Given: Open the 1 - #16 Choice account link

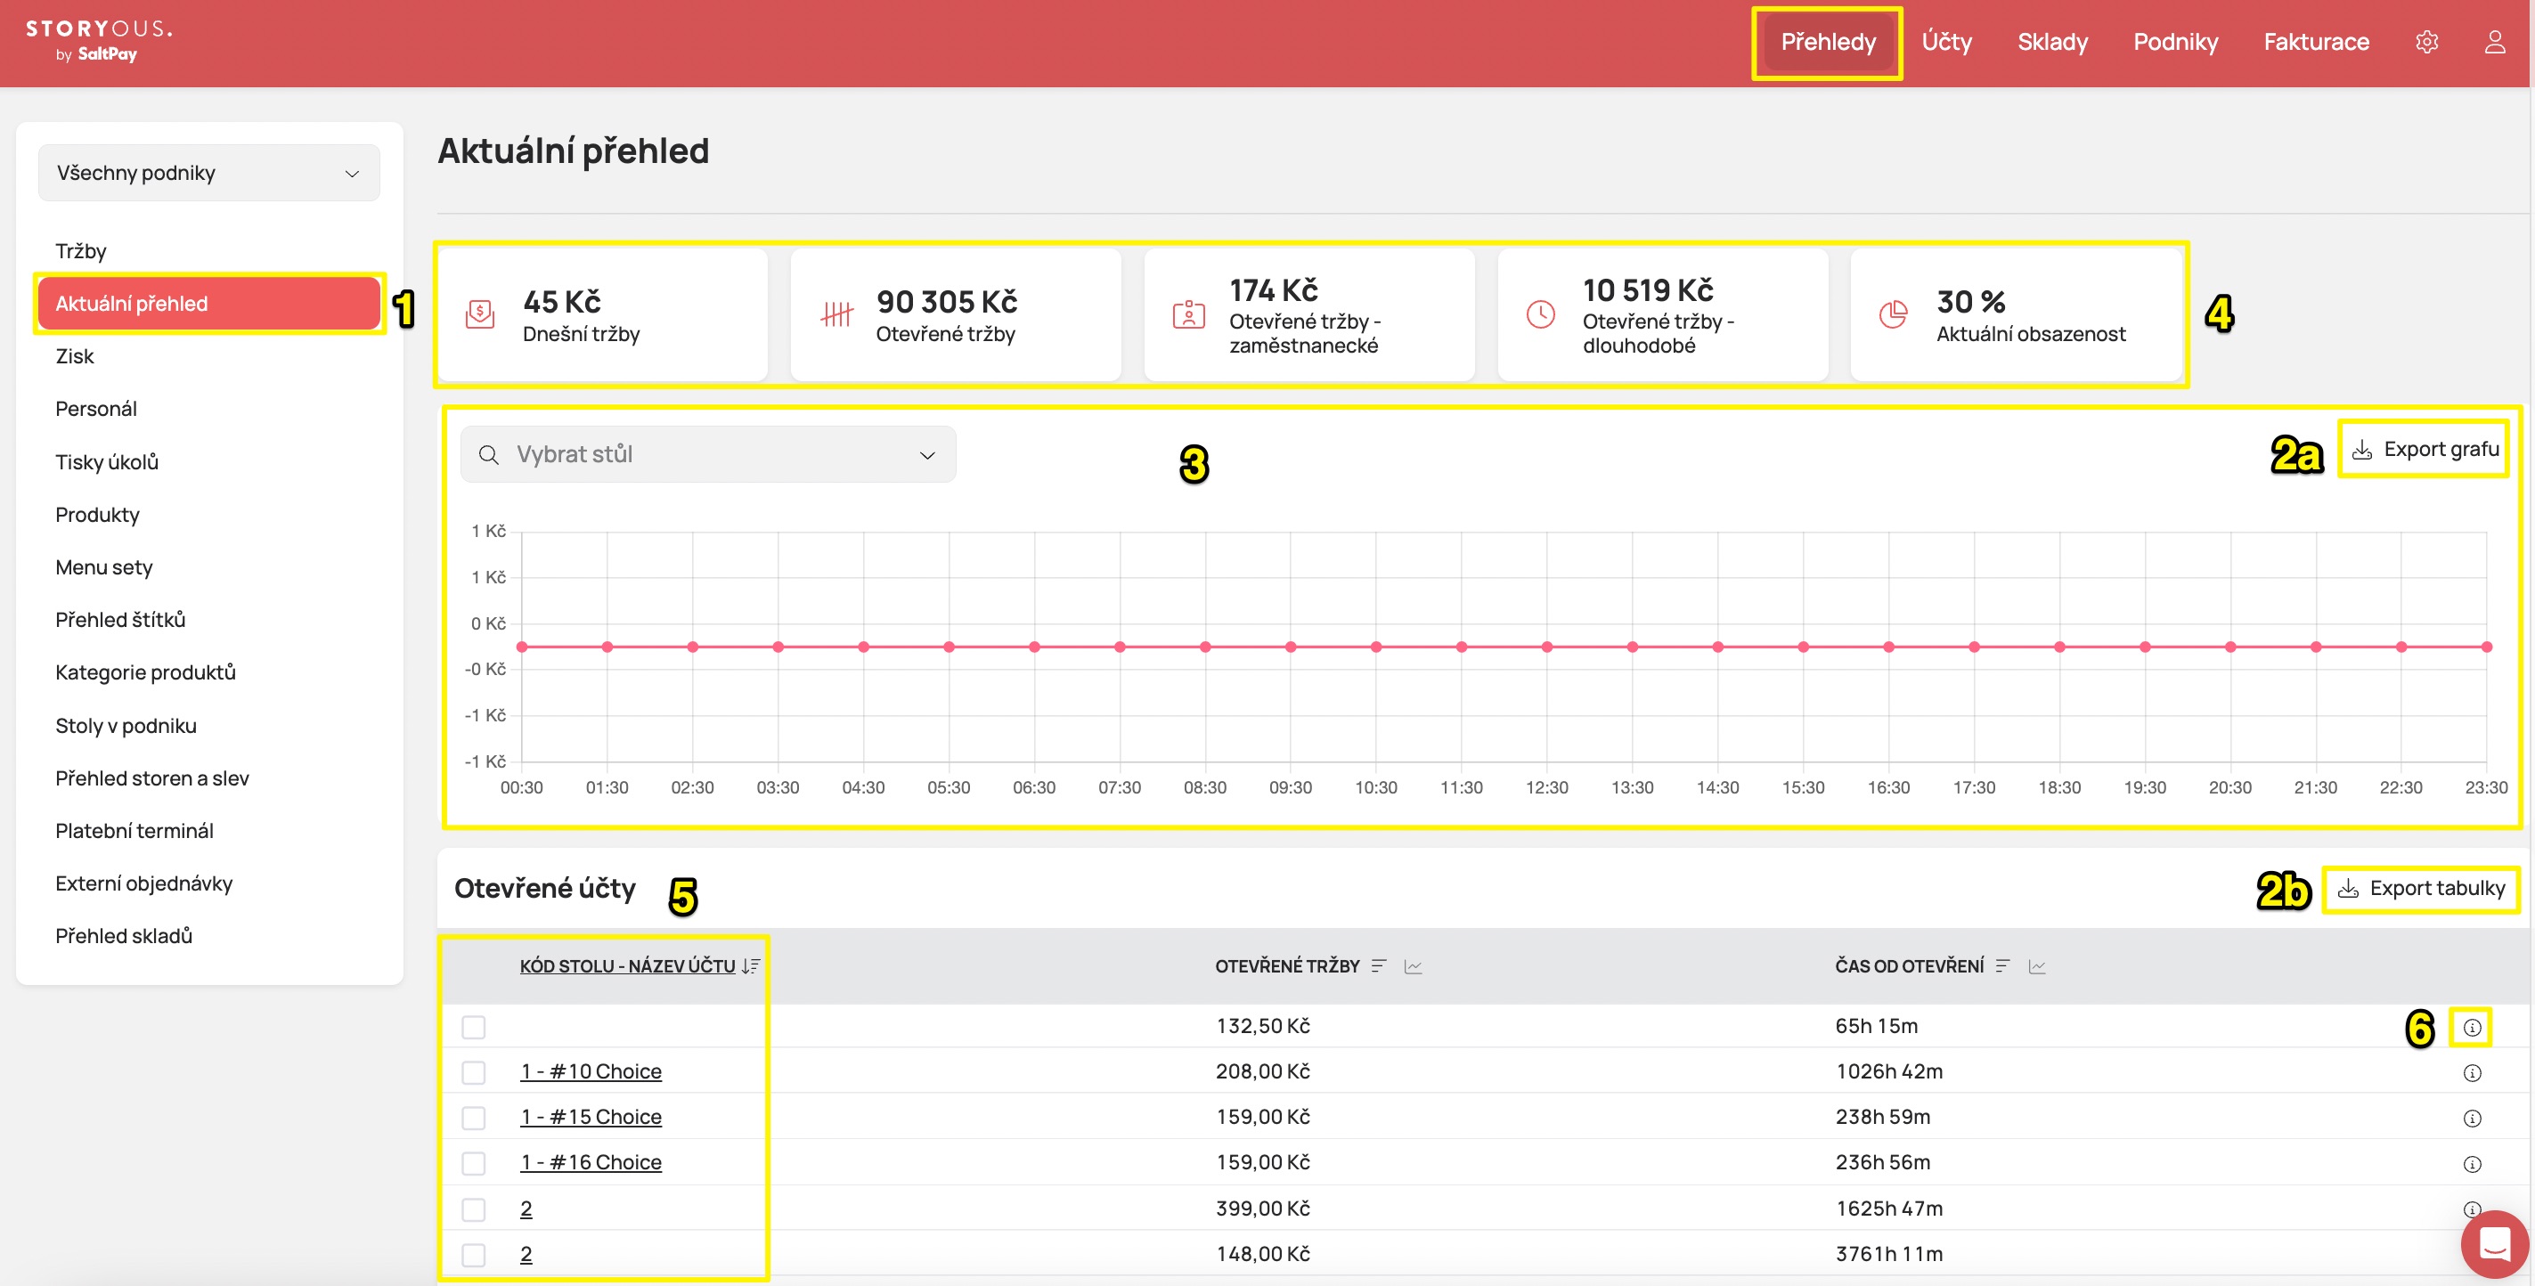Looking at the screenshot, I should (591, 1162).
